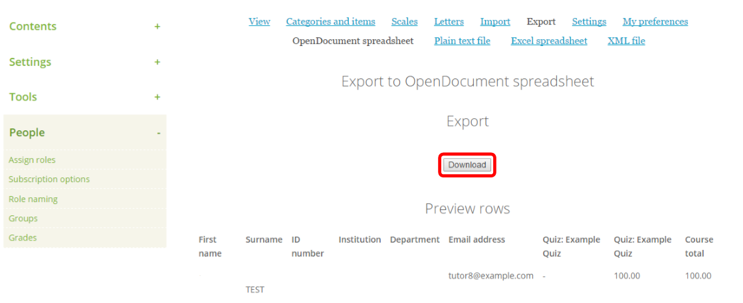Click the Export to OpenDocument spreadsheet heading

click(x=468, y=82)
